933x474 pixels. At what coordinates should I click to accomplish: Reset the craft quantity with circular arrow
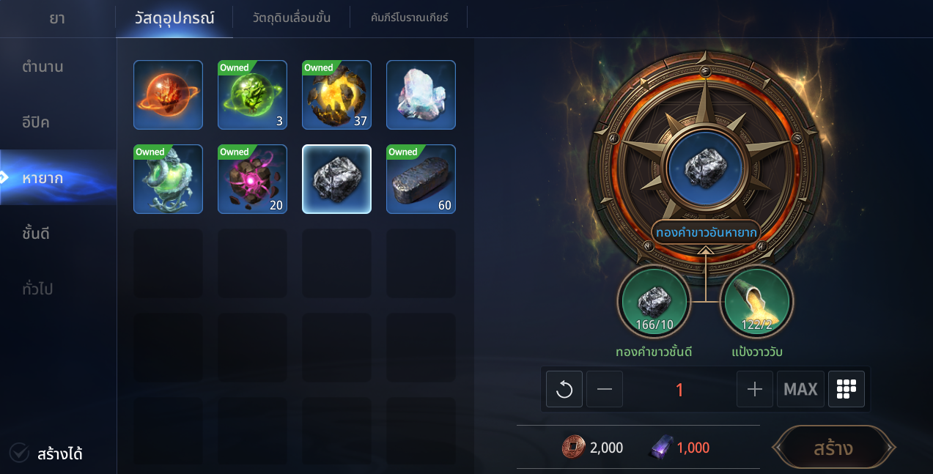(x=564, y=389)
